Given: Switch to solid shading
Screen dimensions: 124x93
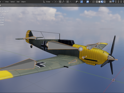Looking at the screenshot, I should pos(99,2).
